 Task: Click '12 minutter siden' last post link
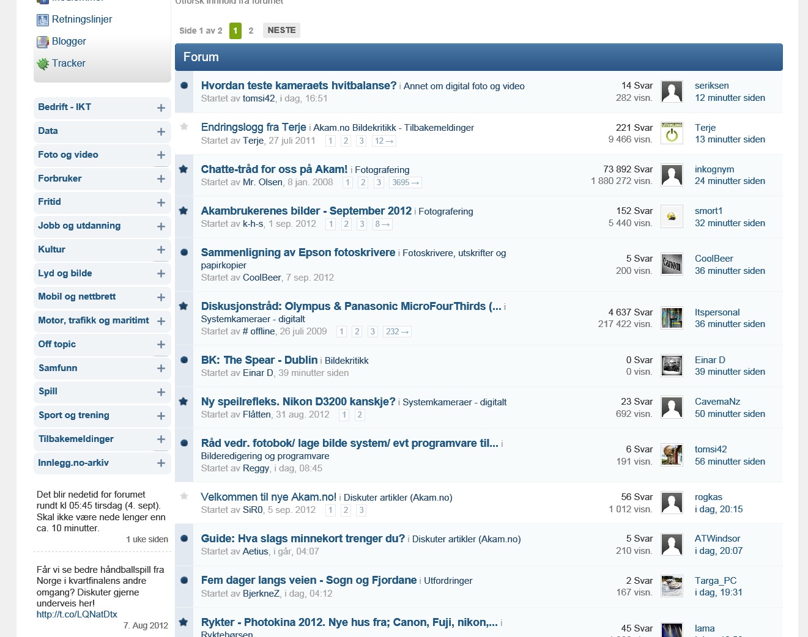[x=730, y=98]
